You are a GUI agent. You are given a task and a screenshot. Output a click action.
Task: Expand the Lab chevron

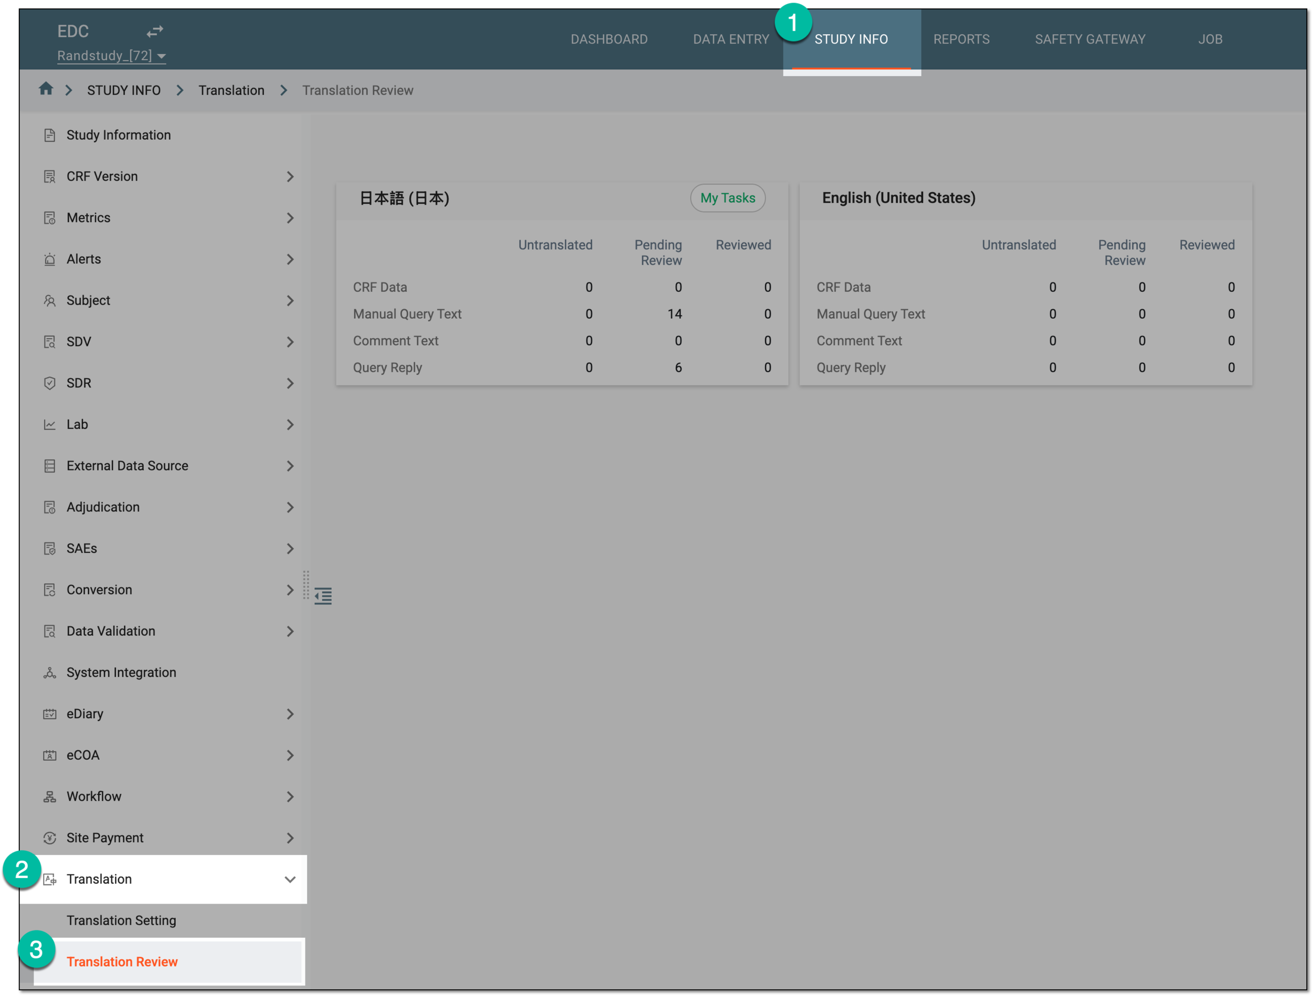[290, 425]
